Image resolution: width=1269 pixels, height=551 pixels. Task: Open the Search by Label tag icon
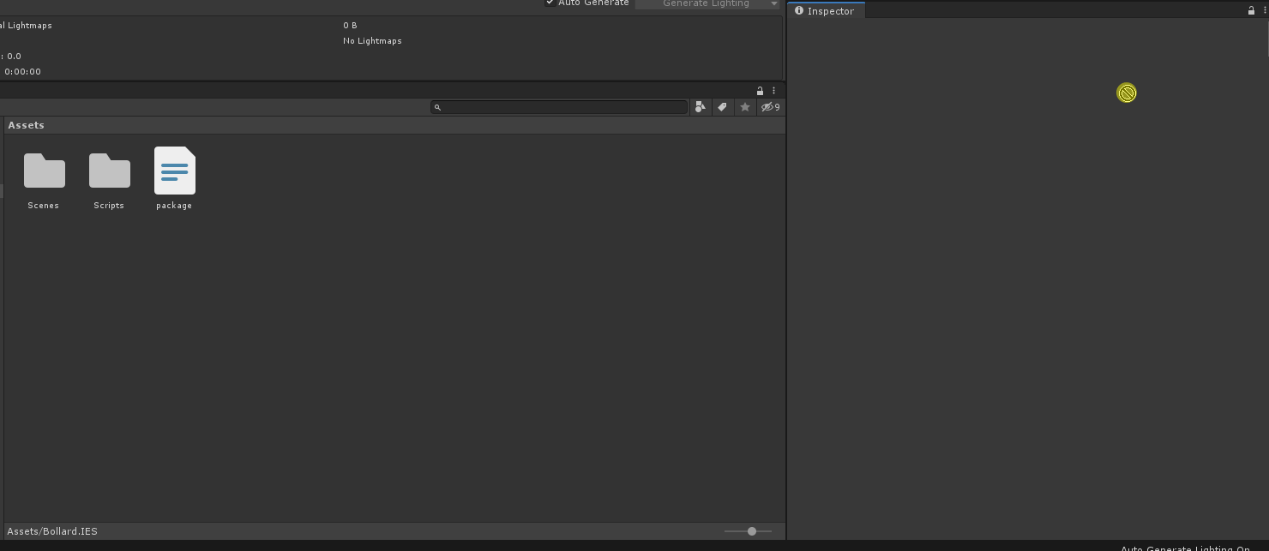pyautogui.click(x=723, y=107)
